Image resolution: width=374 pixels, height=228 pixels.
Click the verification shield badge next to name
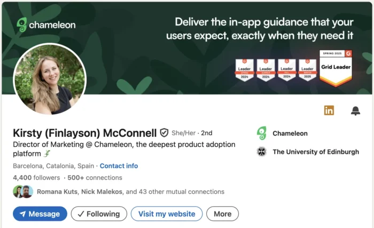tap(164, 133)
